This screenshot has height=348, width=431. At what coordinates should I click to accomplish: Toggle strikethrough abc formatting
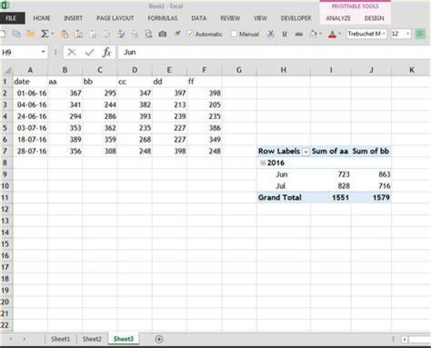299,34
